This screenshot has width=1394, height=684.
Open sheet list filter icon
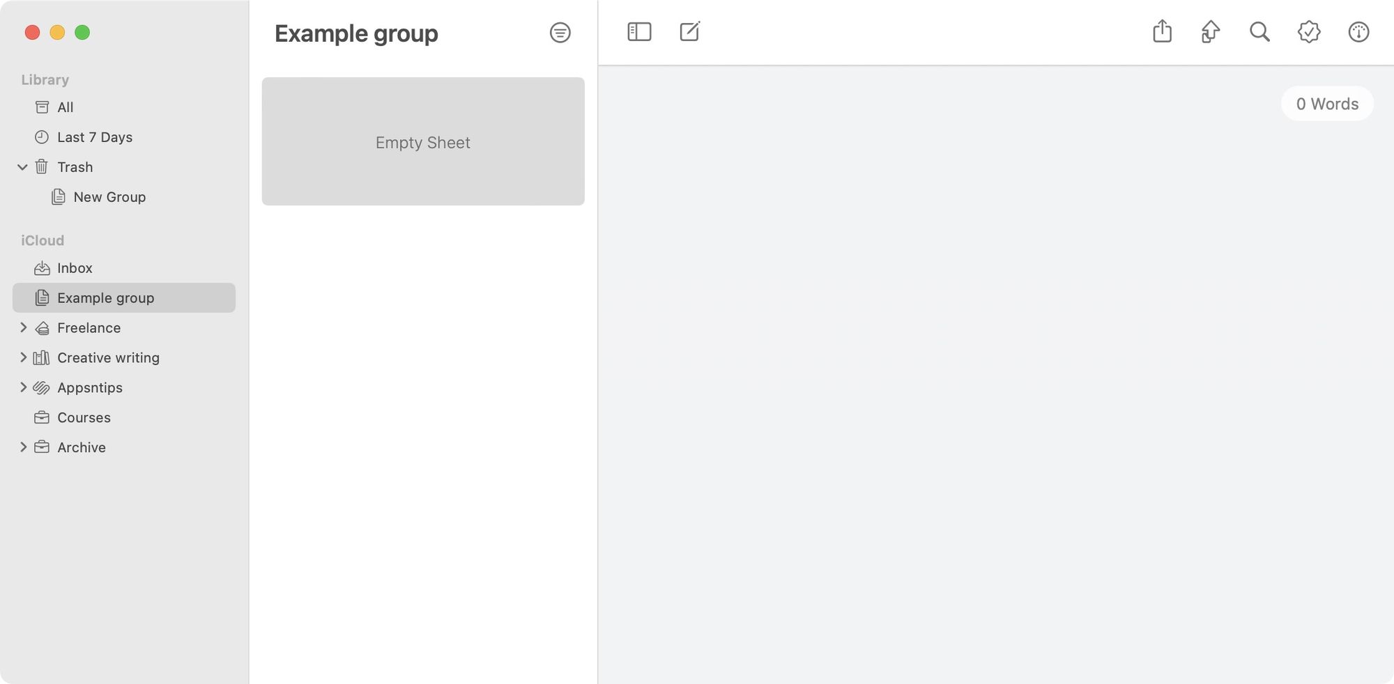(x=560, y=33)
